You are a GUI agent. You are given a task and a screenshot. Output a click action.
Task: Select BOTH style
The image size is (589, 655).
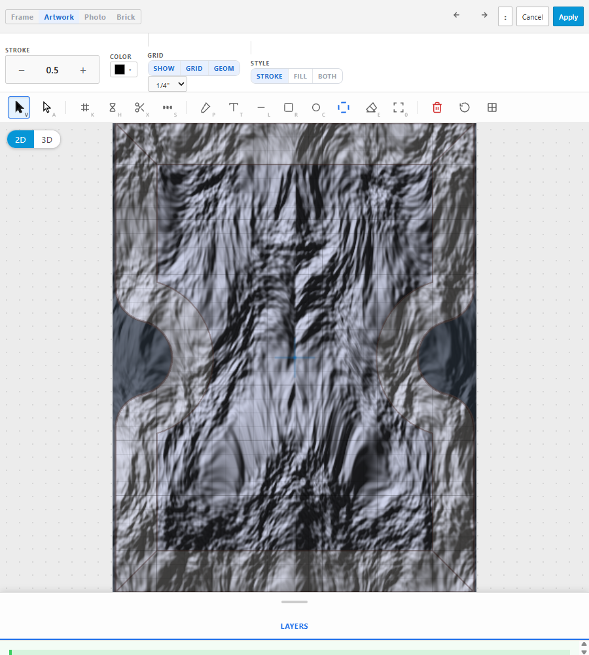pyautogui.click(x=327, y=77)
